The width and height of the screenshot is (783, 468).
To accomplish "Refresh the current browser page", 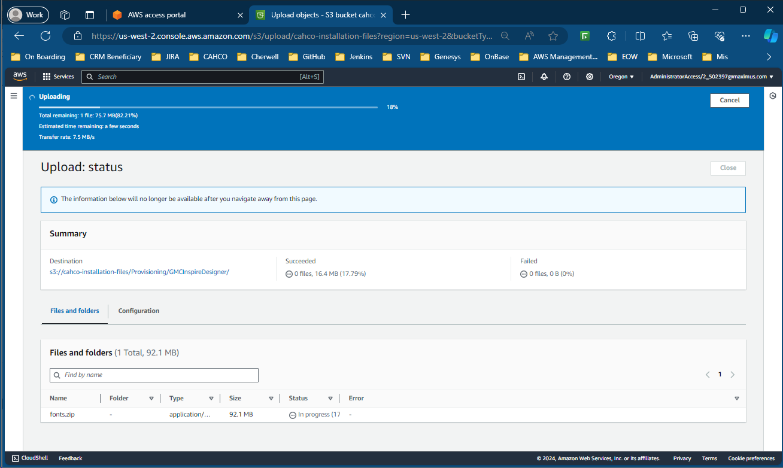I will 45,36.
